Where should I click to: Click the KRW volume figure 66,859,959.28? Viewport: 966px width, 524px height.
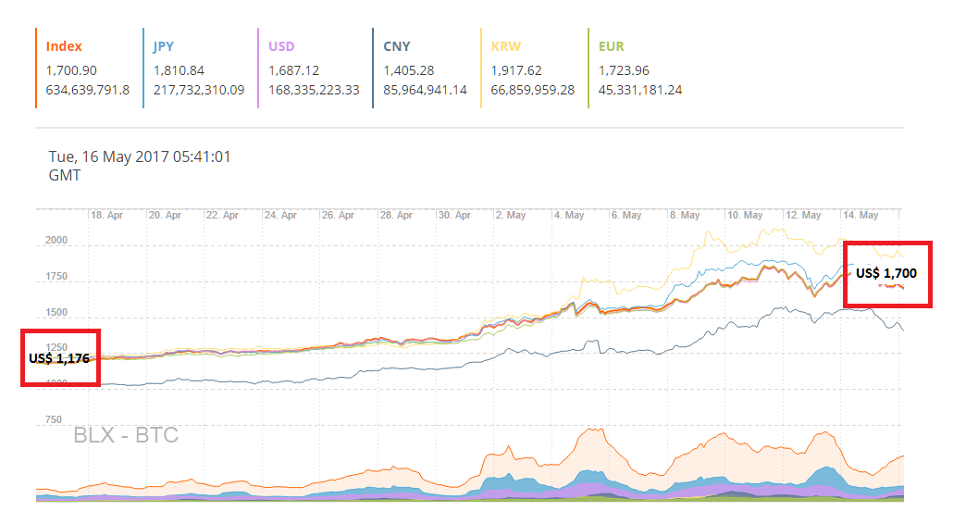(x=531, y=90)
